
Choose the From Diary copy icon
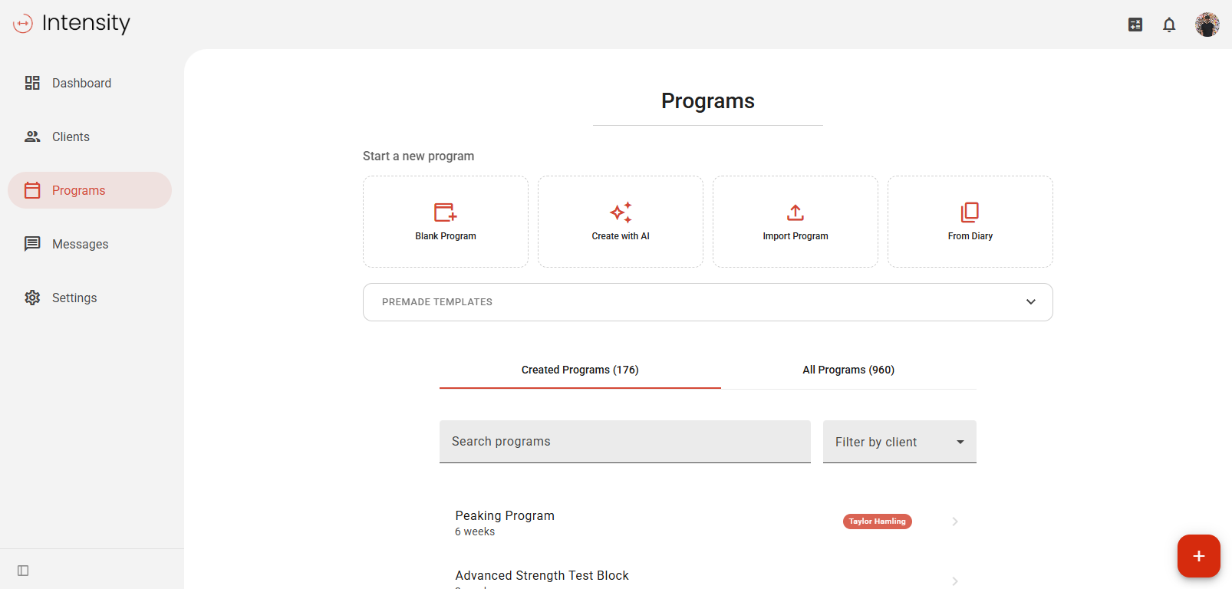pyautogui.click(x=970, y=212)
